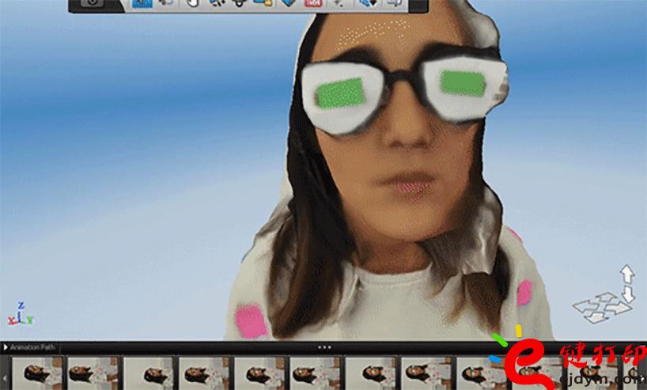The height and width of the screenshot is (390, 647).
Task: Click the sparkle icon in the toolbar
Action: pos(339,4)
